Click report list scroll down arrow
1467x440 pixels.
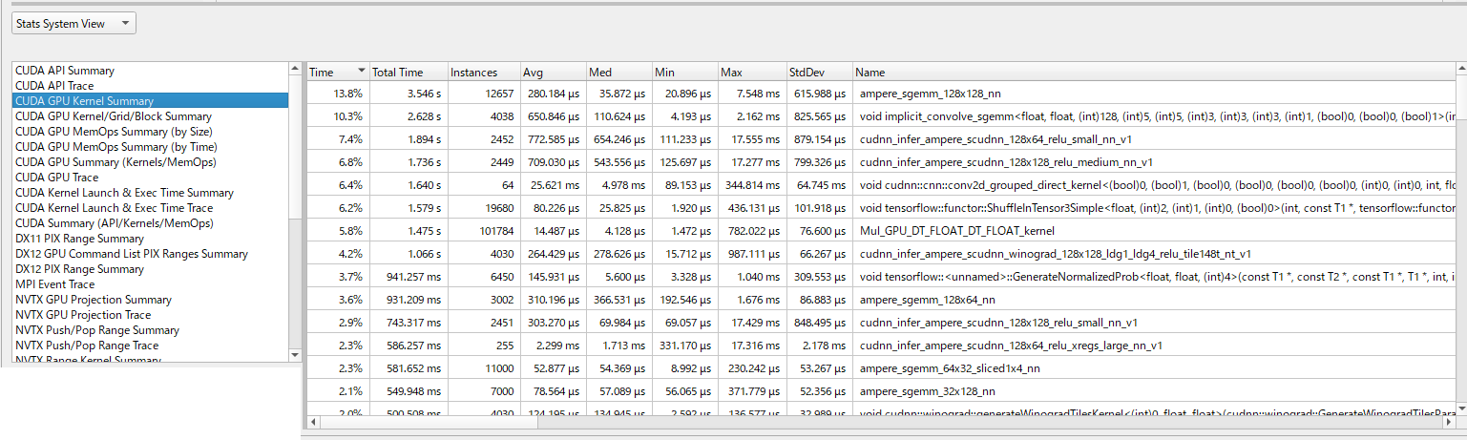pos(295,355)
